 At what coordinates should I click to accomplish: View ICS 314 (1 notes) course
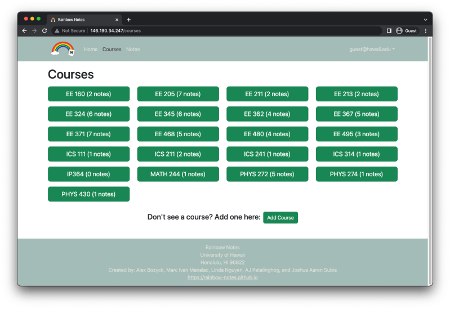pyautogui.click(x=357, y=154)
